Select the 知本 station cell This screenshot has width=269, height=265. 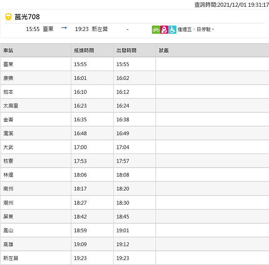36,92
